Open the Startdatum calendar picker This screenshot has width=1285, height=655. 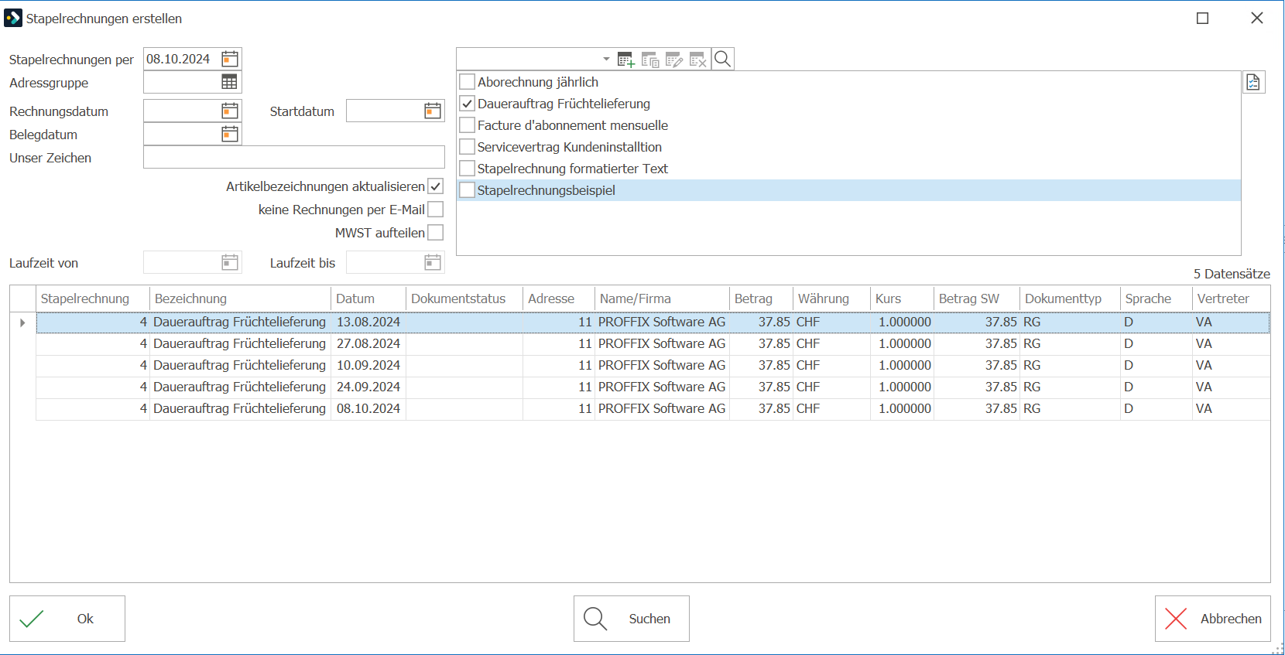pyautogui.click(x=433, y=111)
